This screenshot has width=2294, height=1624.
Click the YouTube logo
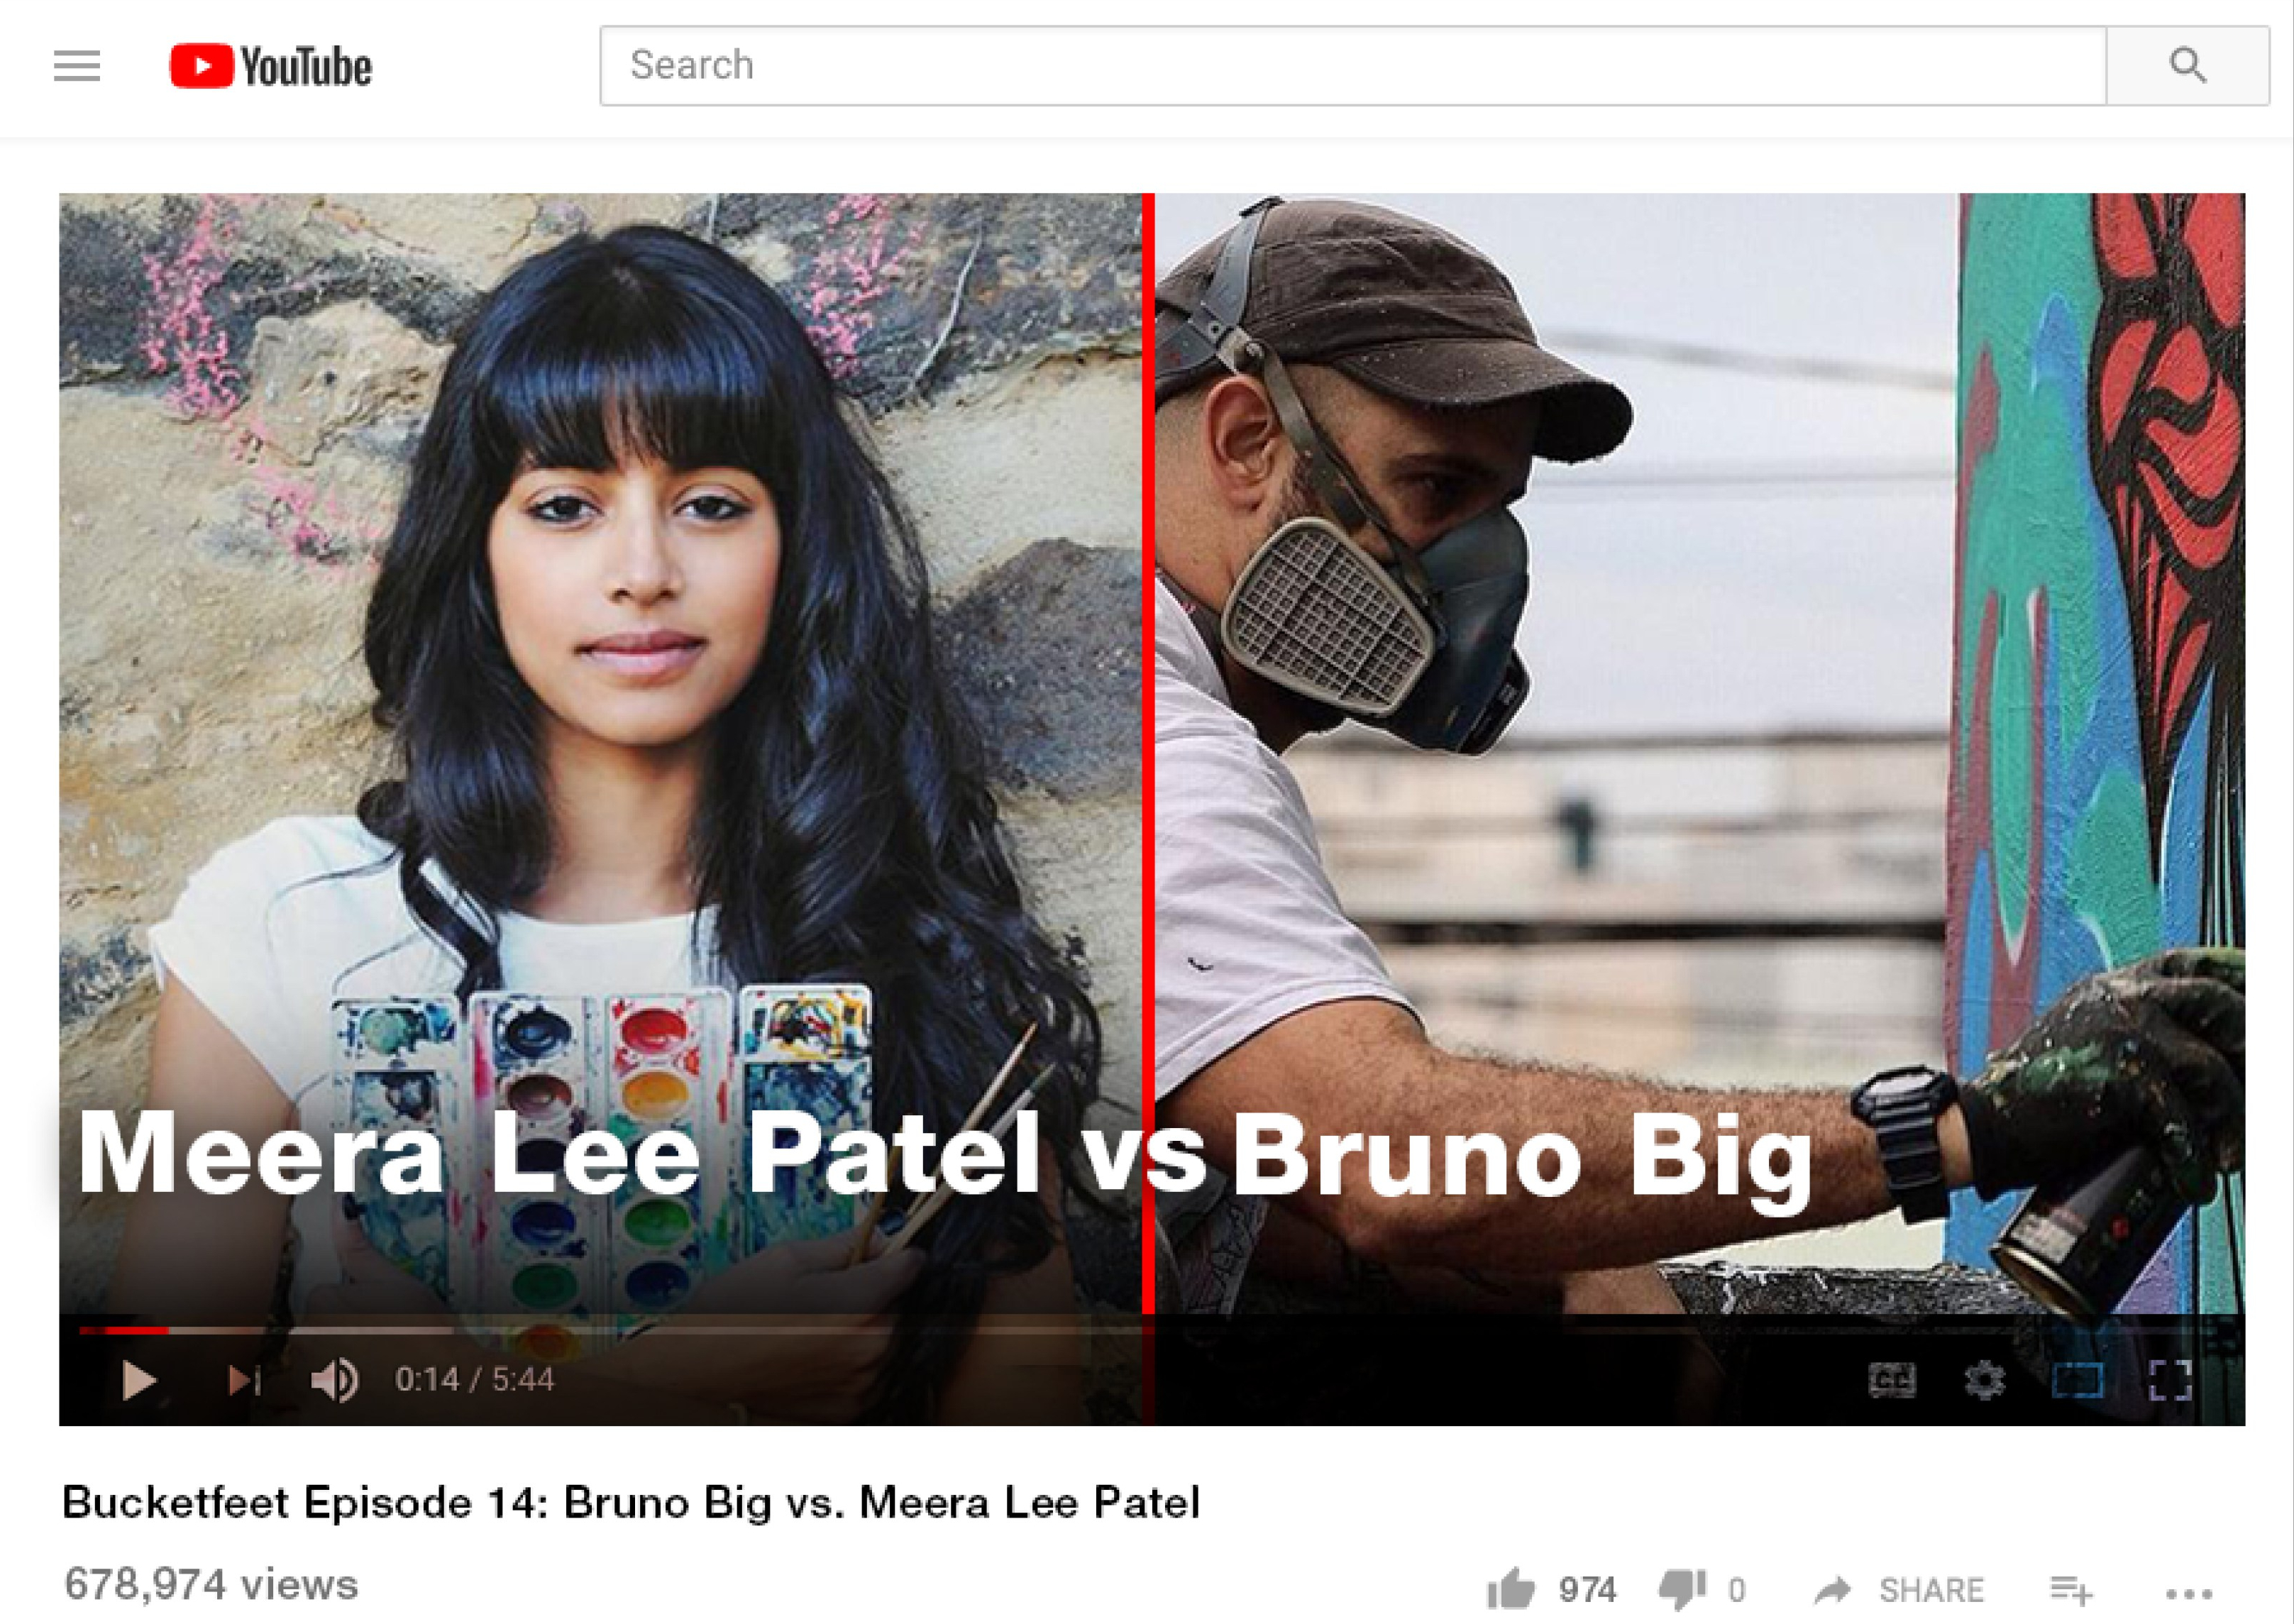coord(270,66)
